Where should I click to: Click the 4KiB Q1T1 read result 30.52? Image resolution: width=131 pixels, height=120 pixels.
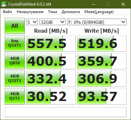point(51,96)
